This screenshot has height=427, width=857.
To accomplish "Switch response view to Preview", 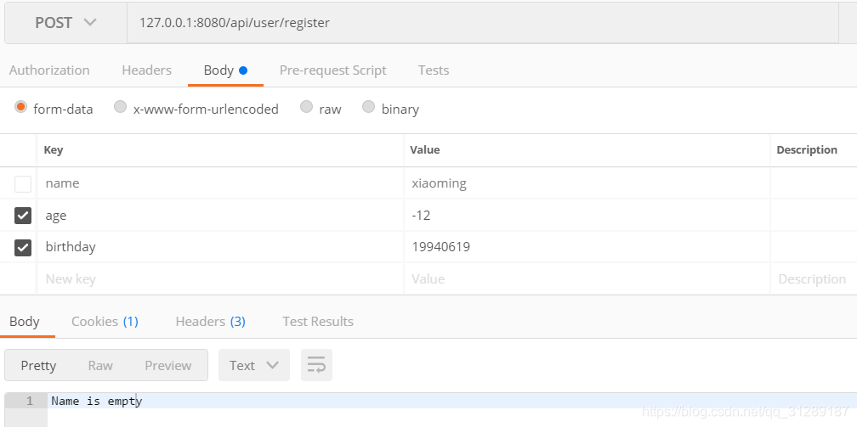I will coord(168,365).
